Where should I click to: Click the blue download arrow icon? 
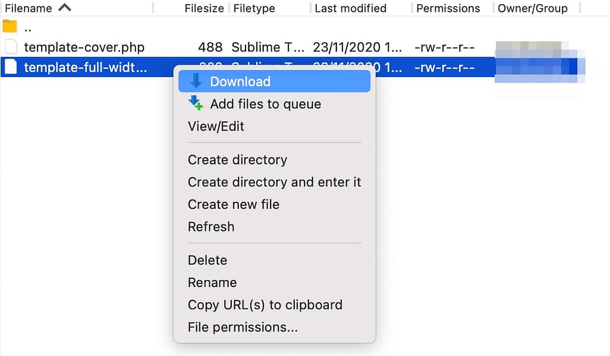pos(196,81)
